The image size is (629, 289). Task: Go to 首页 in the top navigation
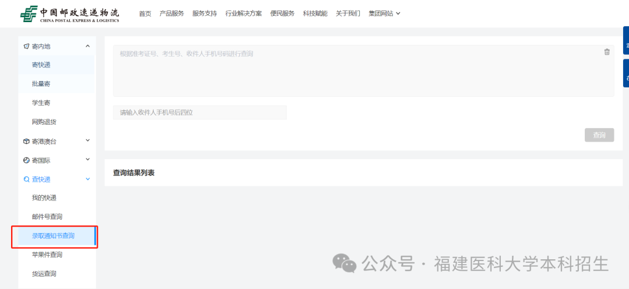coord(145,13)
